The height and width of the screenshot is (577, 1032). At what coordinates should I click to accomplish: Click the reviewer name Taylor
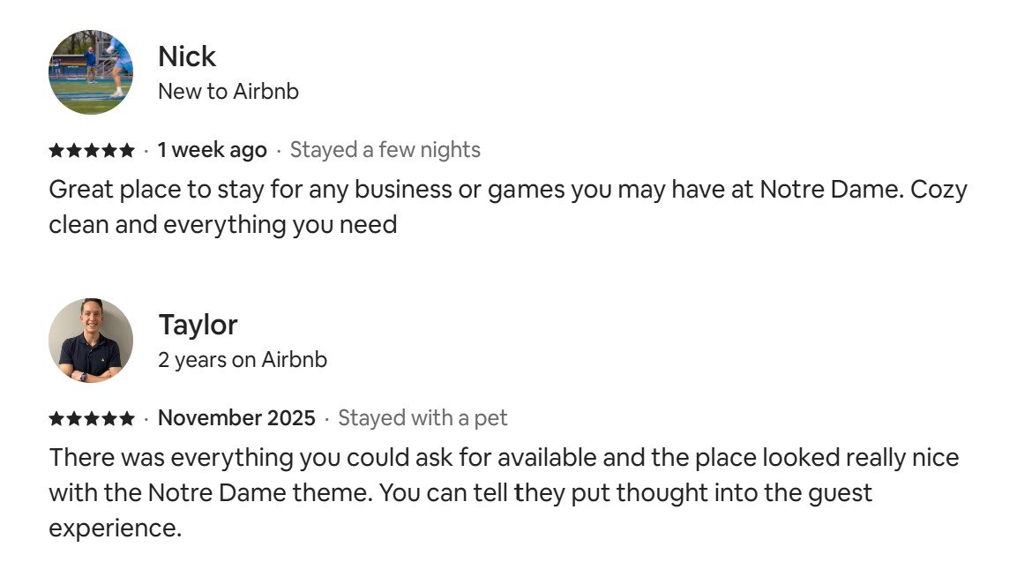tap(198, 326)
